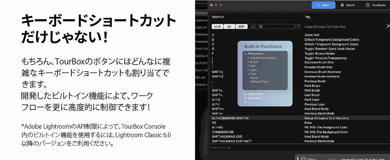Screen dimensions: 390x160
Task: Expand the Lightroom functions section
Action: 246,94
